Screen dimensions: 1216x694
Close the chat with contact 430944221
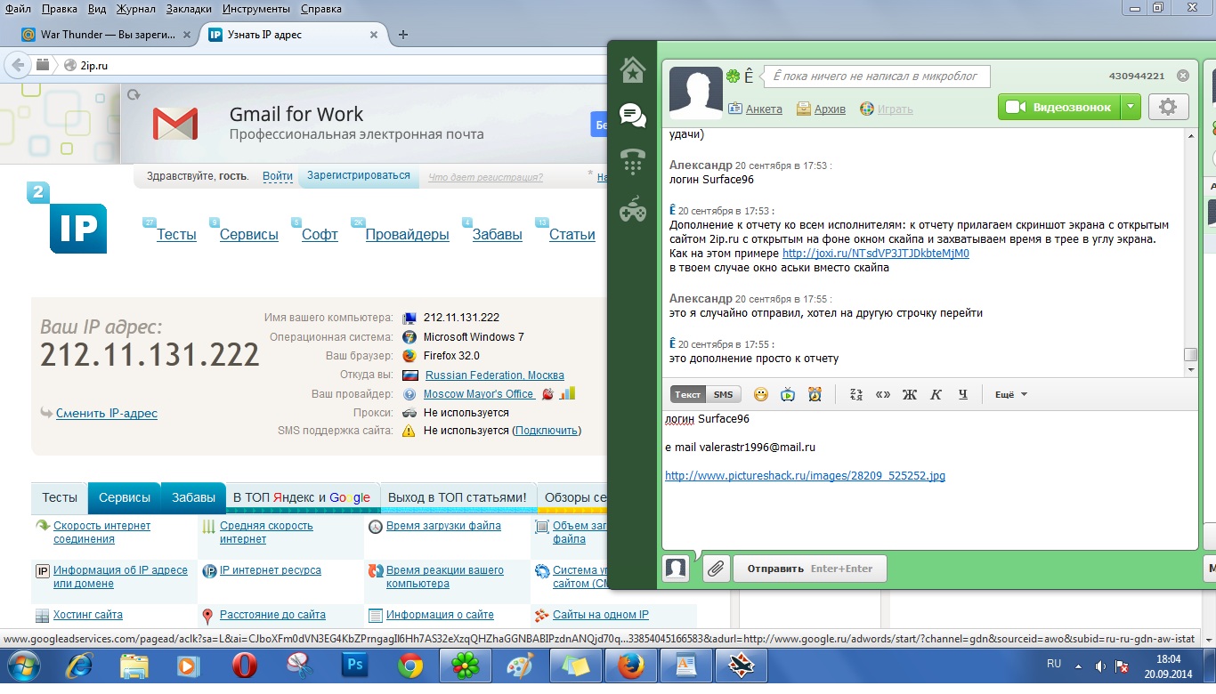1183,76
